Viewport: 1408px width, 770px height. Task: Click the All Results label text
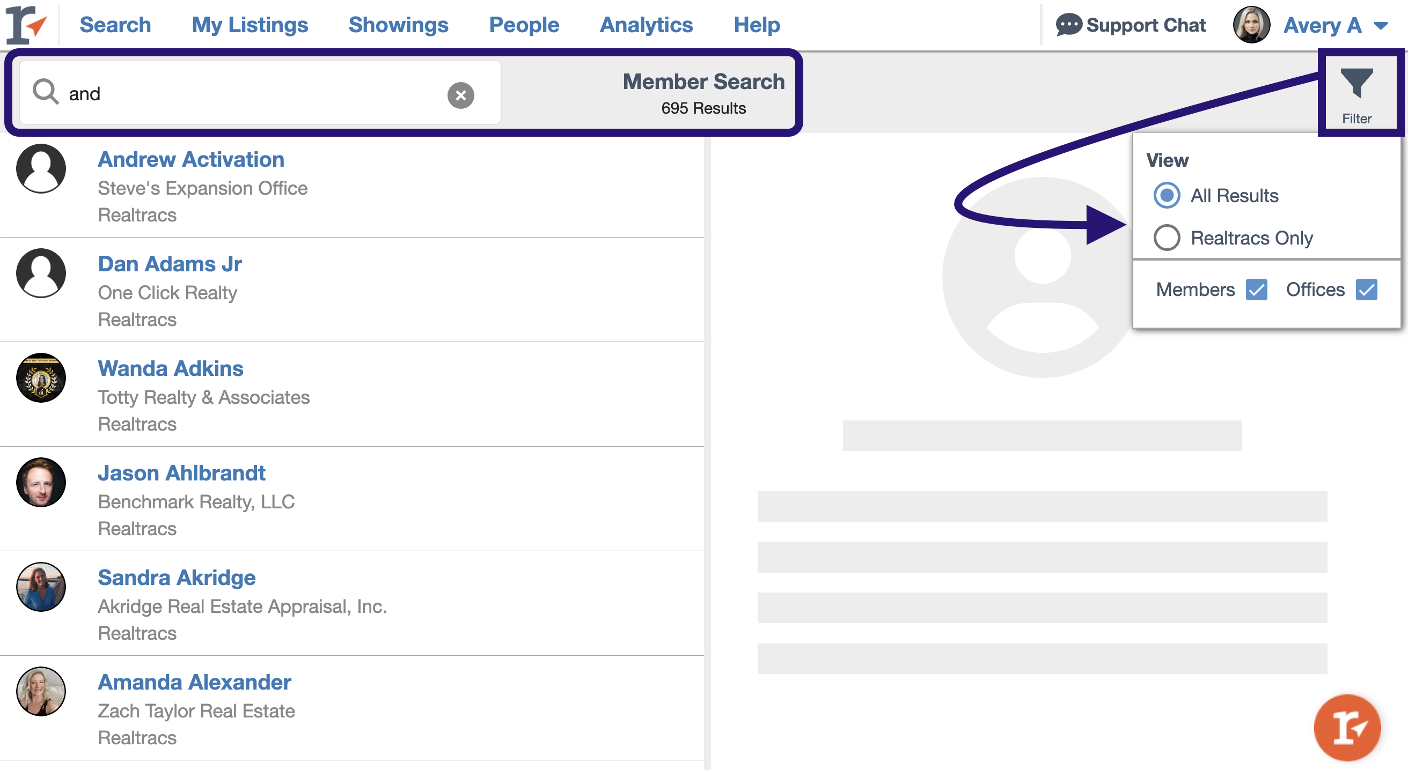[x=1234, y=196]
